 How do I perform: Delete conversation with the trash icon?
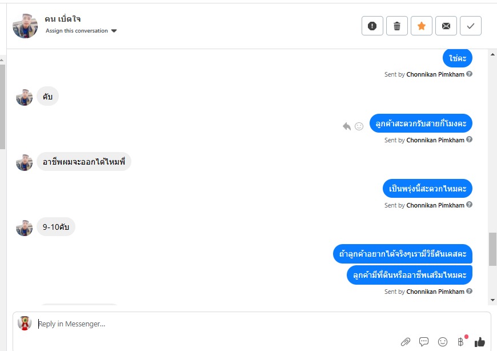pos(397,26)
